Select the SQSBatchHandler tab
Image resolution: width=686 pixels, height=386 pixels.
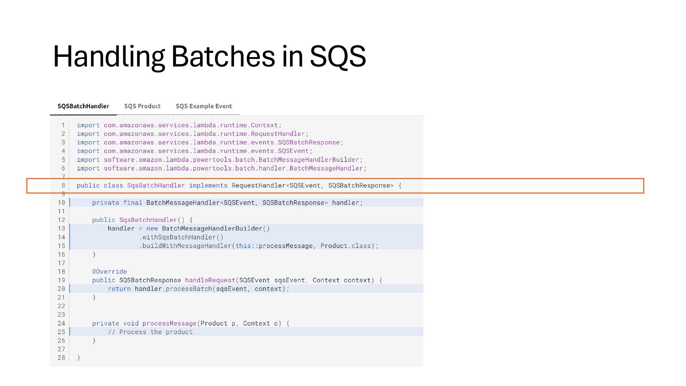(83, 106)
